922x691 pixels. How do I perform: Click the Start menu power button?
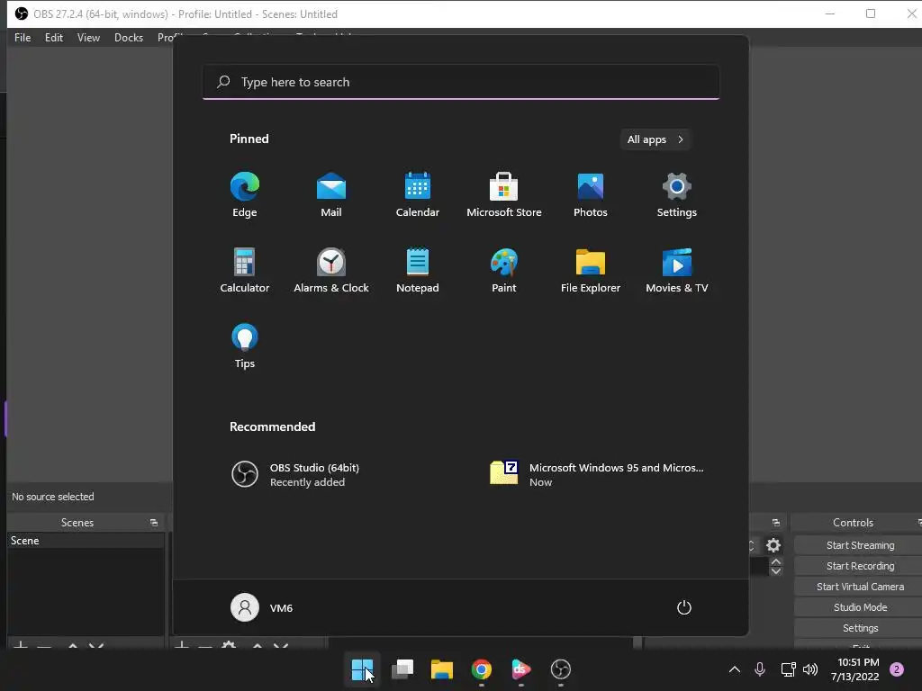[x=684, y=607]
